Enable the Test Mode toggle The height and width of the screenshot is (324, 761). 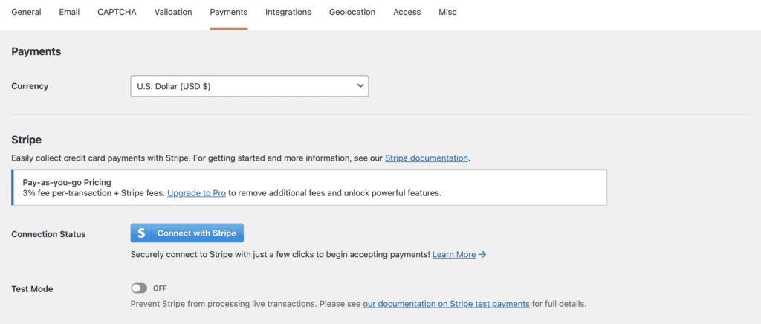139,288
